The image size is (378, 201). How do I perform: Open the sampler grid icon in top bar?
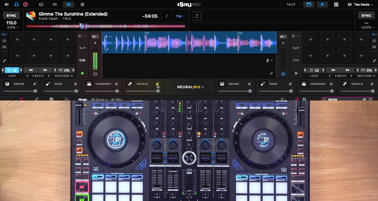tap(83, 5)
